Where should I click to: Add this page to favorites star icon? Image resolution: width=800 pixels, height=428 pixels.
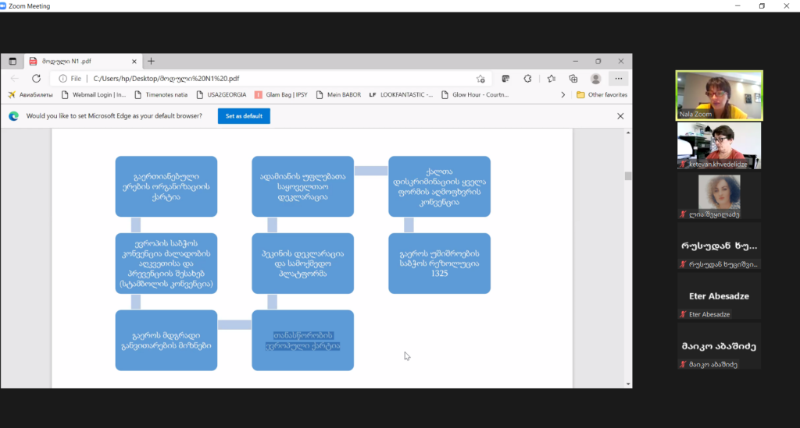pos(480,79)
